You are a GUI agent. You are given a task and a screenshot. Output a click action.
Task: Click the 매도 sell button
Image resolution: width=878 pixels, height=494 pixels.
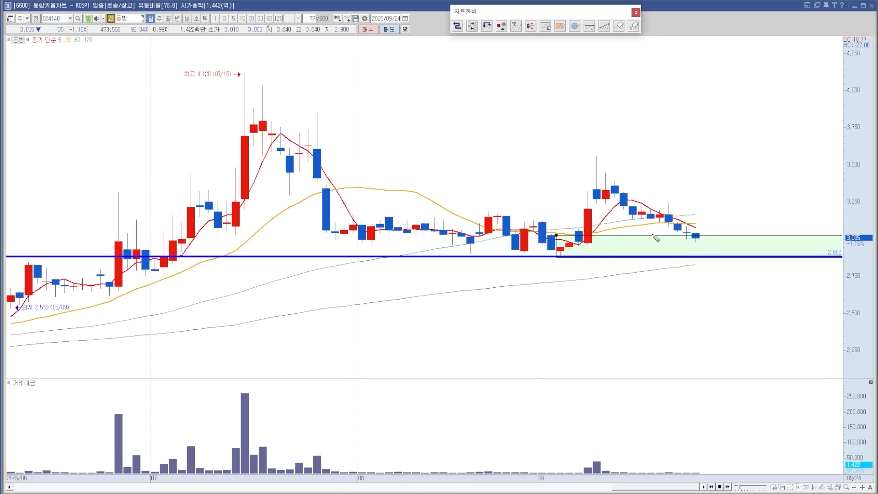(x=389, y=29)
